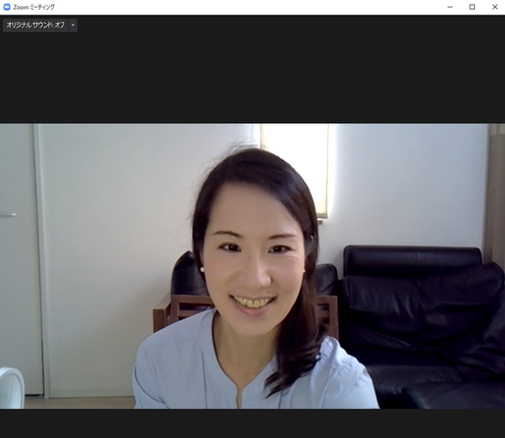Click the Zoom logo icon in title bar
The width and height of the screenshot is (505, 438).
pos(6,7)
